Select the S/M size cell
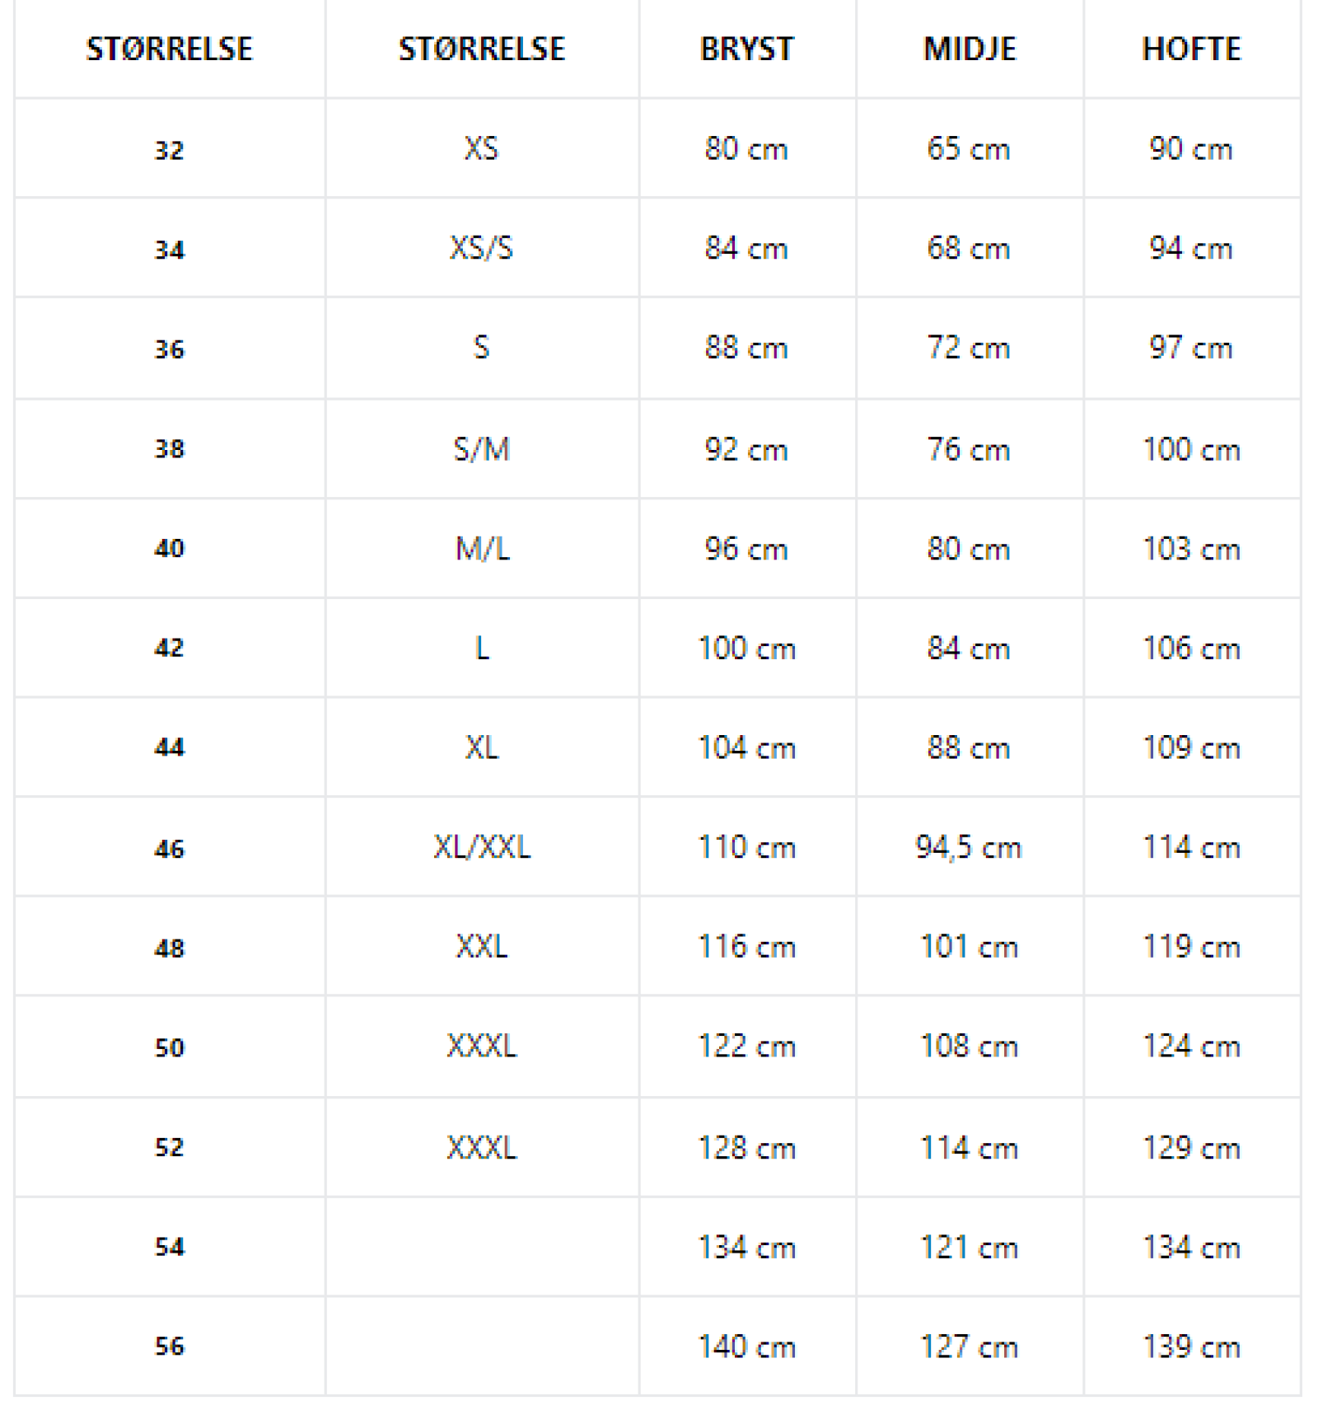This screenshot has width=1318, height=1410. pos(481,449)
